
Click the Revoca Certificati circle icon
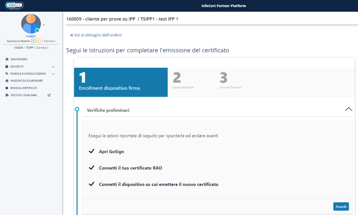[7, 88]
